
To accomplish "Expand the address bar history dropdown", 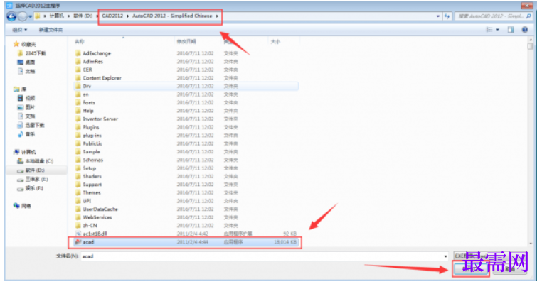I will (438, 16).
